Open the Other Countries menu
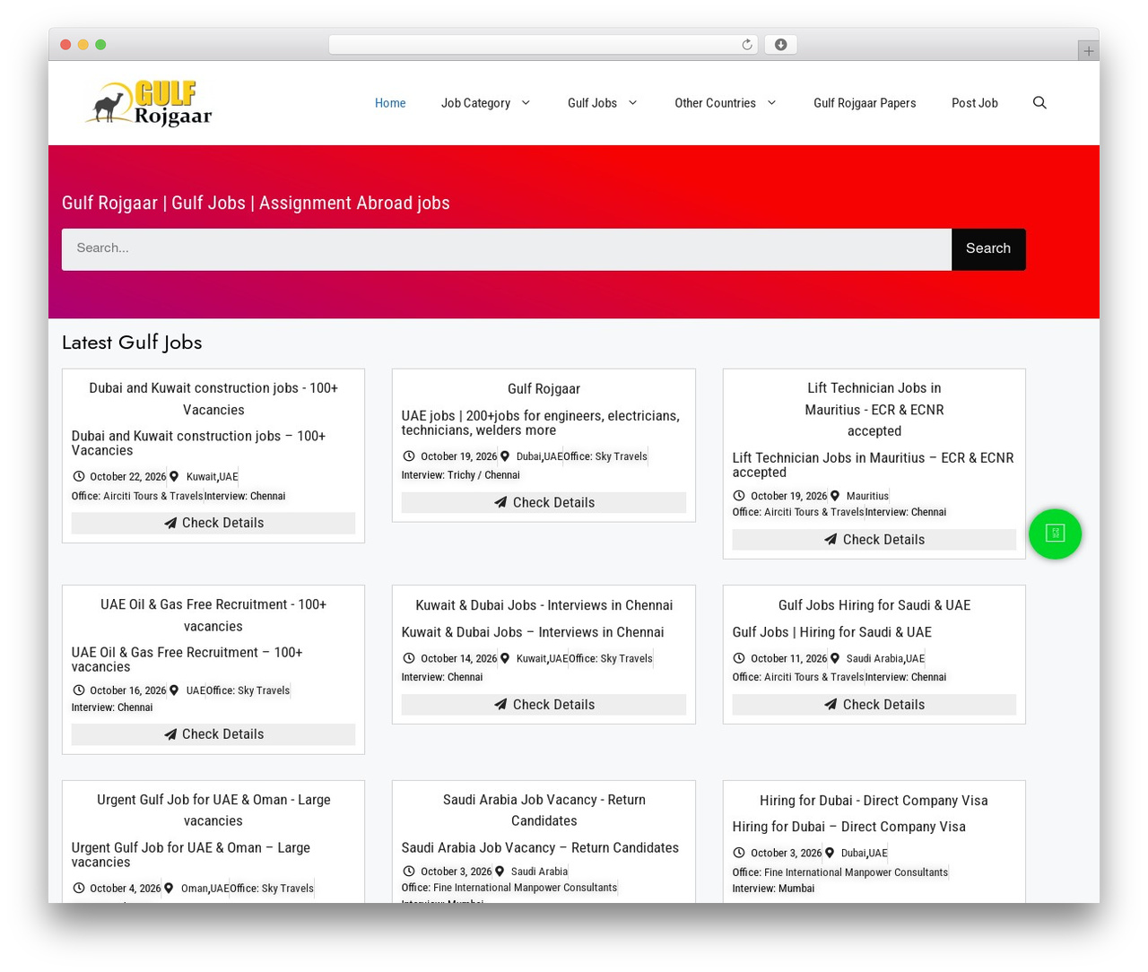The width and height of the screenshot is (1148, 972). 715,103
